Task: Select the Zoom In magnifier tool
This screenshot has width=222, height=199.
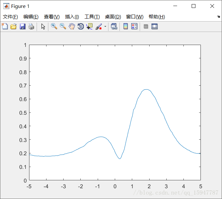Action: (x=54, y=27)
